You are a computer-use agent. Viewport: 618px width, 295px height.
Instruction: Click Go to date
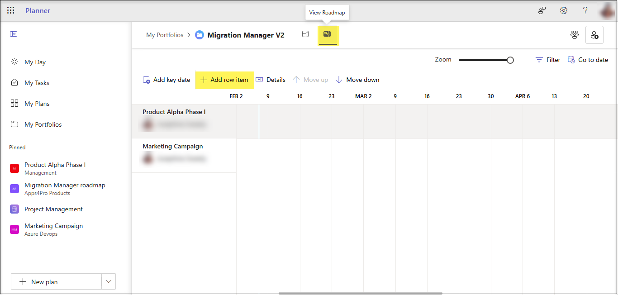tap(588, 59)
